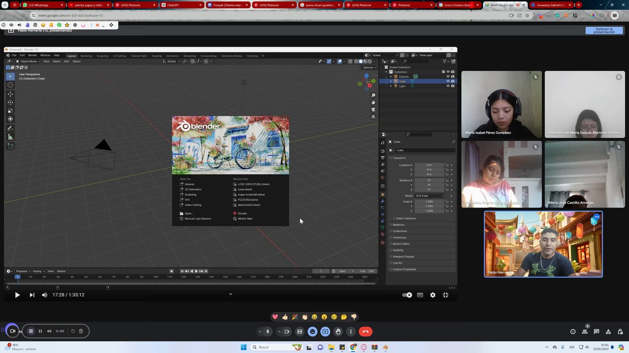This screenshot has height=353, width=629.
Task: Open the Render properties tab icon
Action: tap(383, 151)
